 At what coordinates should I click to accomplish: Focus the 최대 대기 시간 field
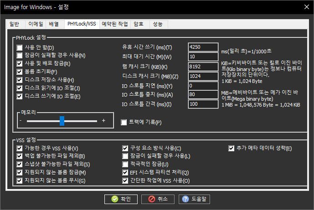(203, 56)
